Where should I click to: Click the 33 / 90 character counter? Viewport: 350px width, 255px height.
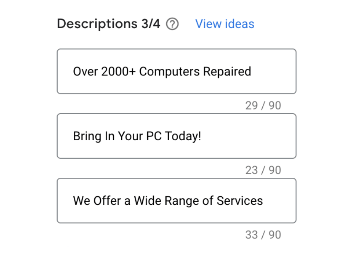click(x=263, y=235)
